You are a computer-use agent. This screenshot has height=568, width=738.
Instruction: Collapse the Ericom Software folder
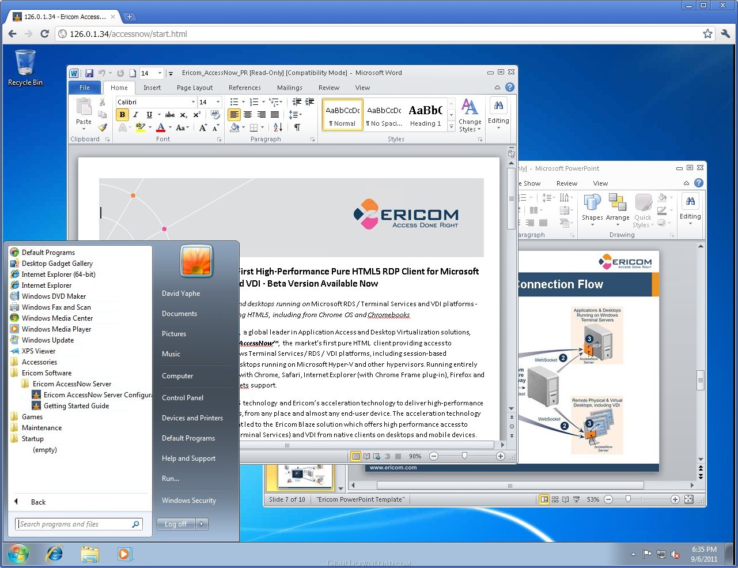click(47, 373)
